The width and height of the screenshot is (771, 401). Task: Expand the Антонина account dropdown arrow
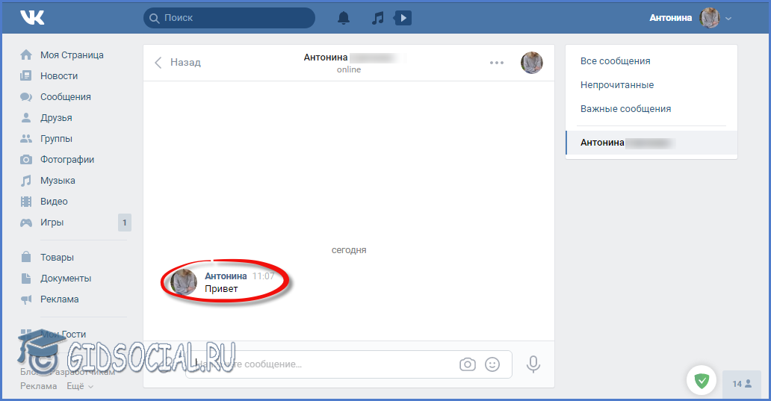(x=728, y=19)
